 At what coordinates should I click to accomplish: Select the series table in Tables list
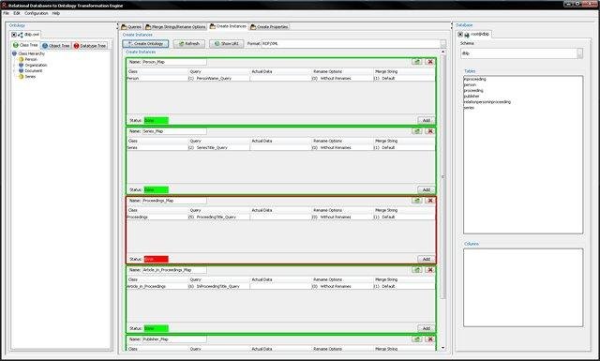469,108
